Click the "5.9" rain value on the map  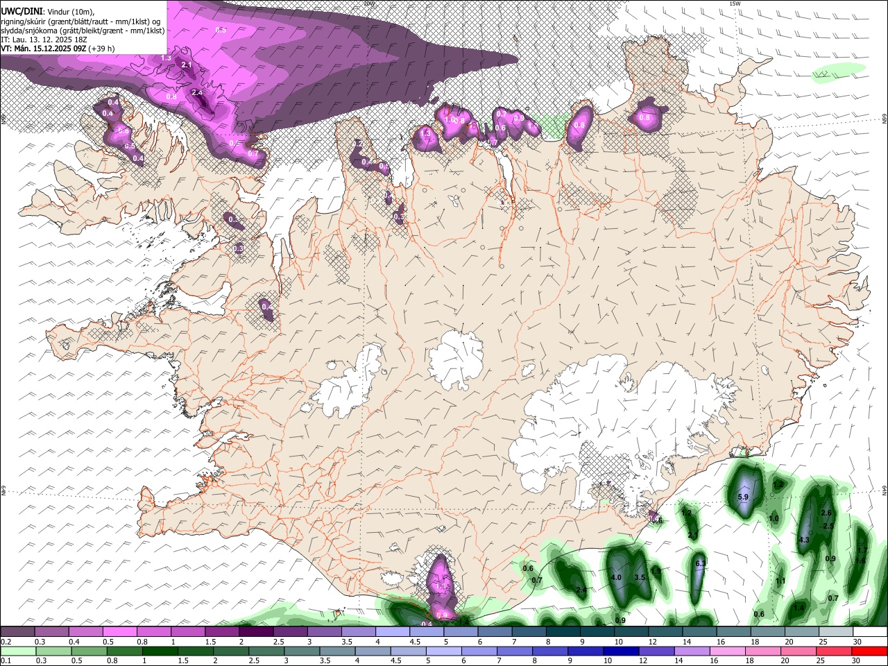743,497
